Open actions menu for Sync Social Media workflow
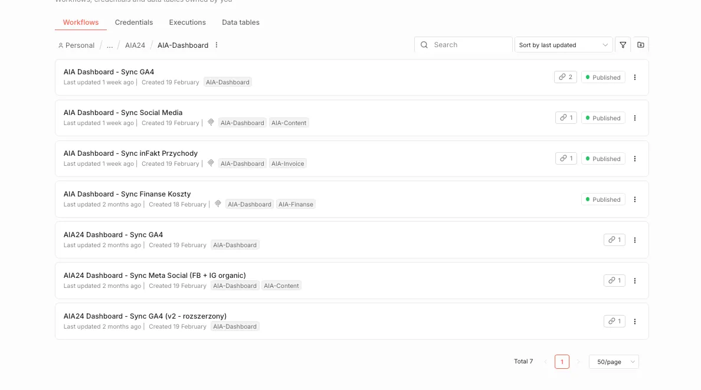This screenshot has height=390, width=701. click(x=635, y=118)
